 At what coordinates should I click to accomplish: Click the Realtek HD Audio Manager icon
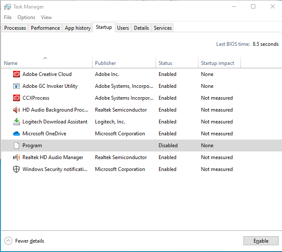tap(17, 157)
